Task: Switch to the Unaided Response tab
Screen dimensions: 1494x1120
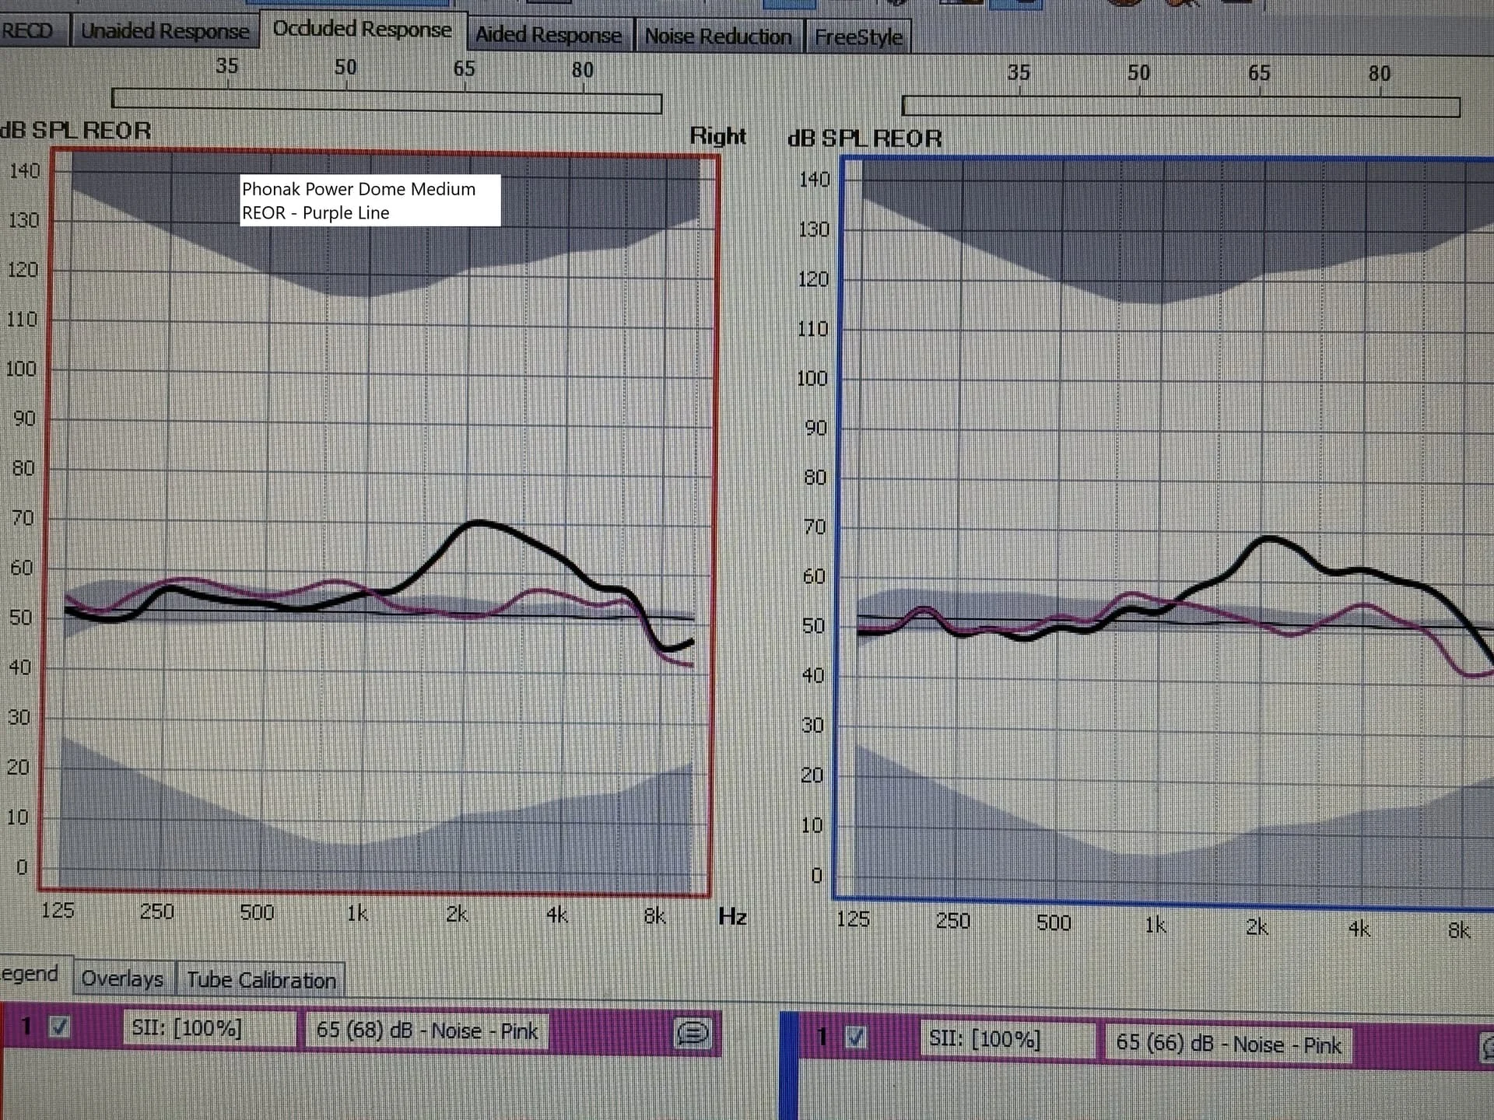Action: pos(164,31)
